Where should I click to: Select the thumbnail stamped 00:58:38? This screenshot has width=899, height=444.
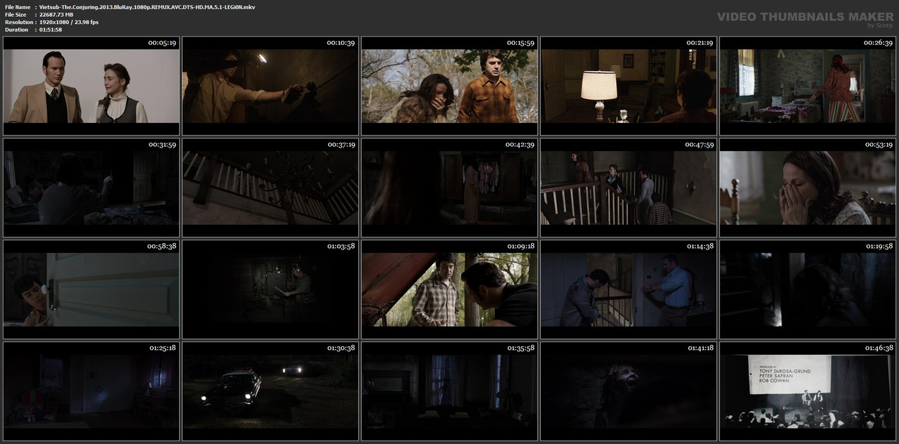coord(91,289)
